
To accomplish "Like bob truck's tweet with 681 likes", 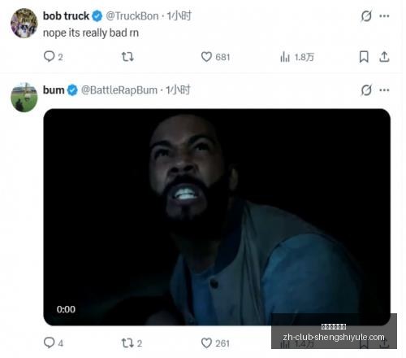I will pyautogui.click(x=215, y=57).
